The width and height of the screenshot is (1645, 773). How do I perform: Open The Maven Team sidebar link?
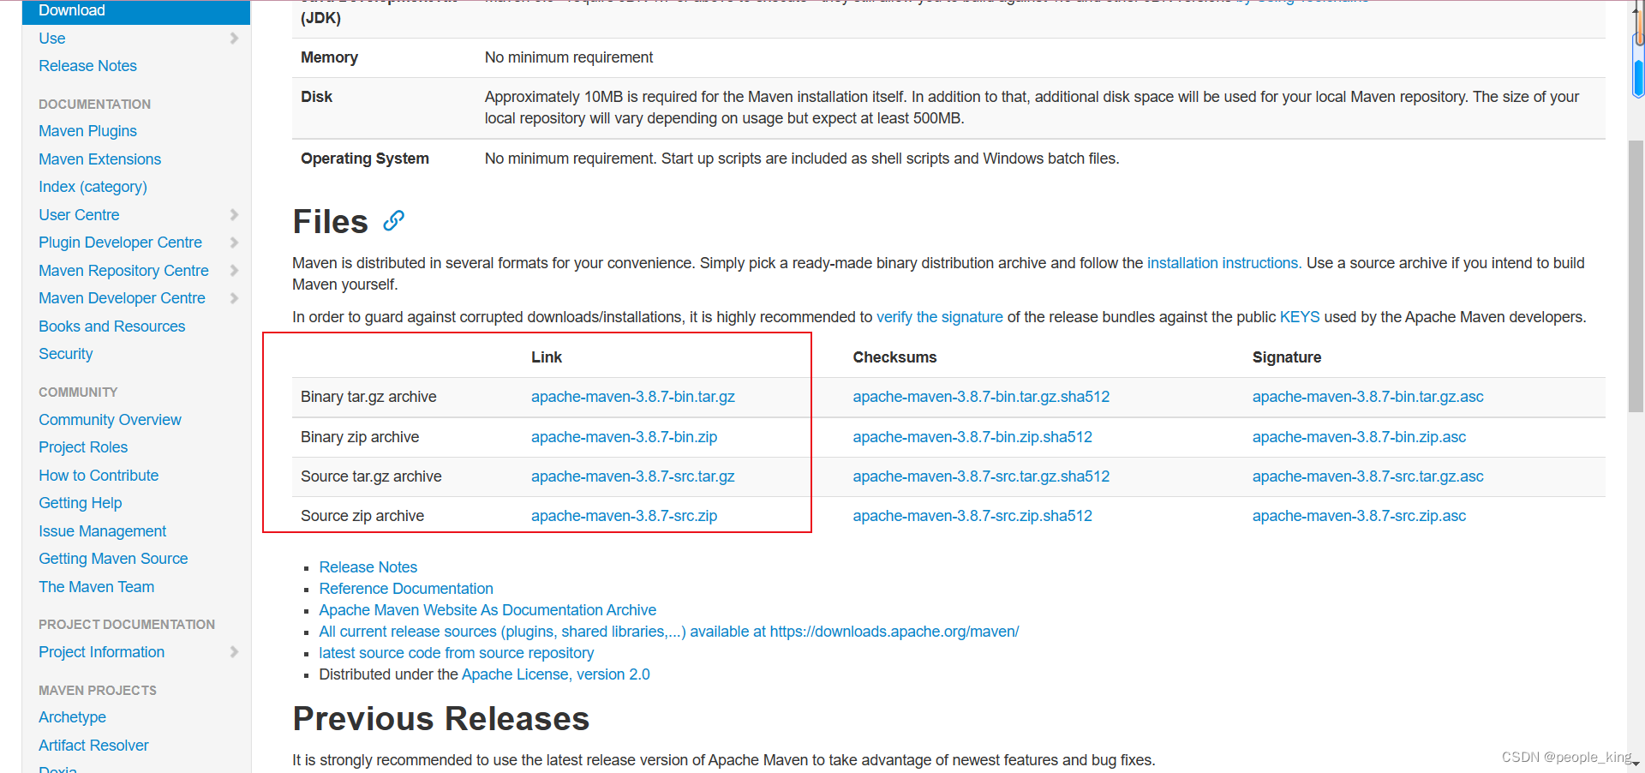(x=96, y=587)
